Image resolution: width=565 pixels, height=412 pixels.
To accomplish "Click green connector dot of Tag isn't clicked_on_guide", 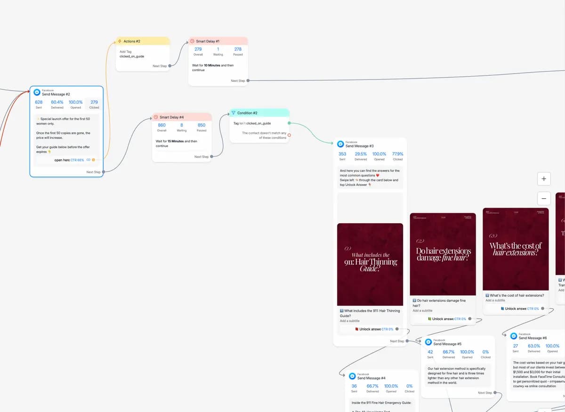I will (x=289, y=123).
